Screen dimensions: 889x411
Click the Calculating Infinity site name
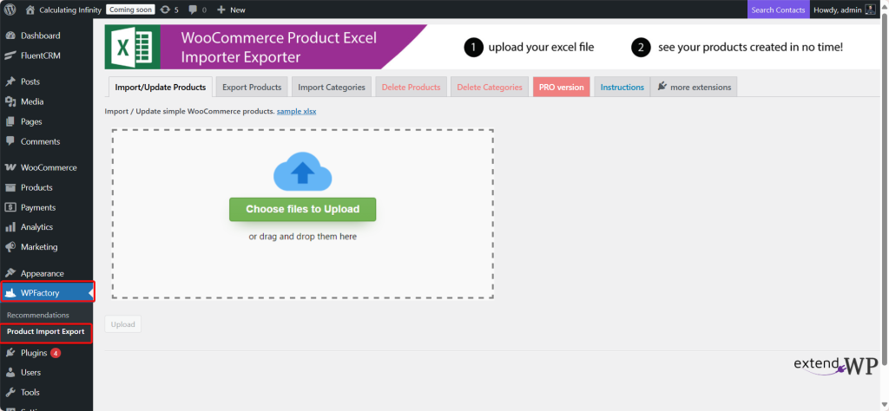click(70, 10)
